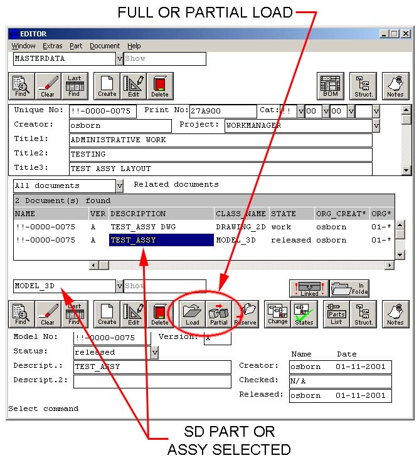Toggle the Linked button
This screenshot has height=458, width=419.
tap(309, 288)
